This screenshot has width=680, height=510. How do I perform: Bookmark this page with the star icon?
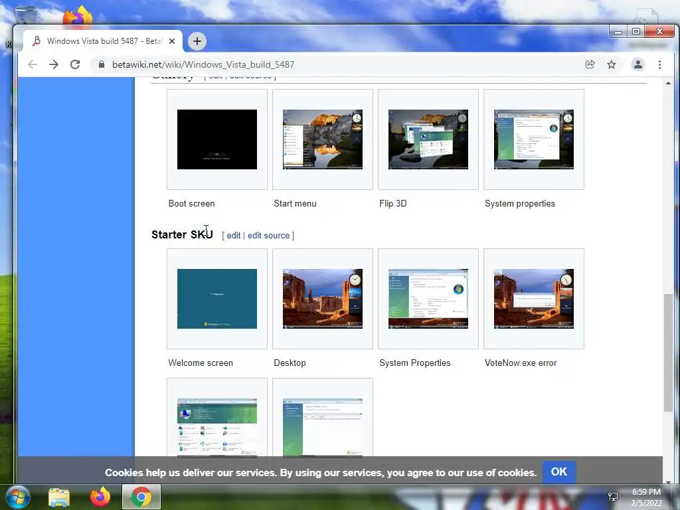(x=612, y=64)
